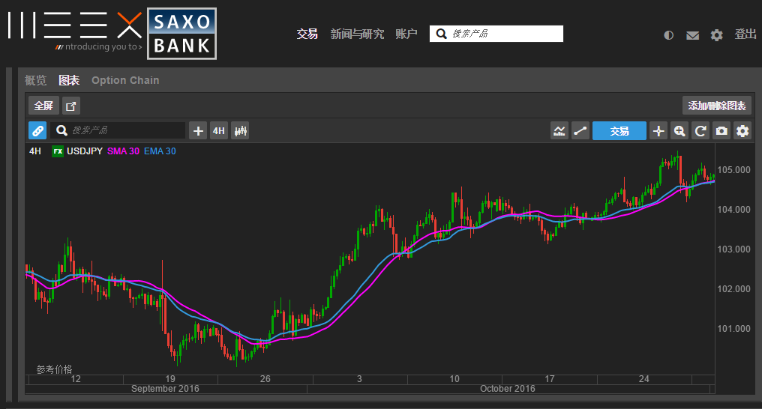Click the 添加/删除图表 button

[717, 106]
